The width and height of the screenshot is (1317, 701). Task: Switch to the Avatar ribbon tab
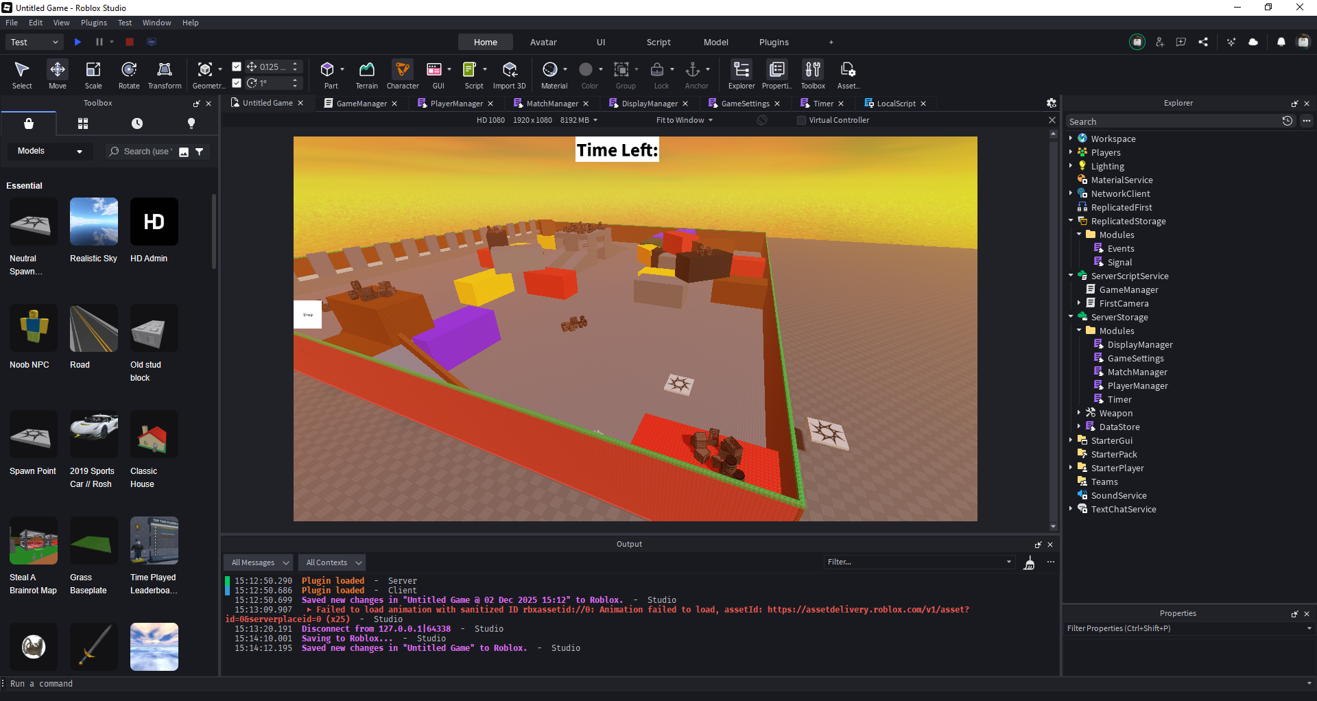[543, 42]
